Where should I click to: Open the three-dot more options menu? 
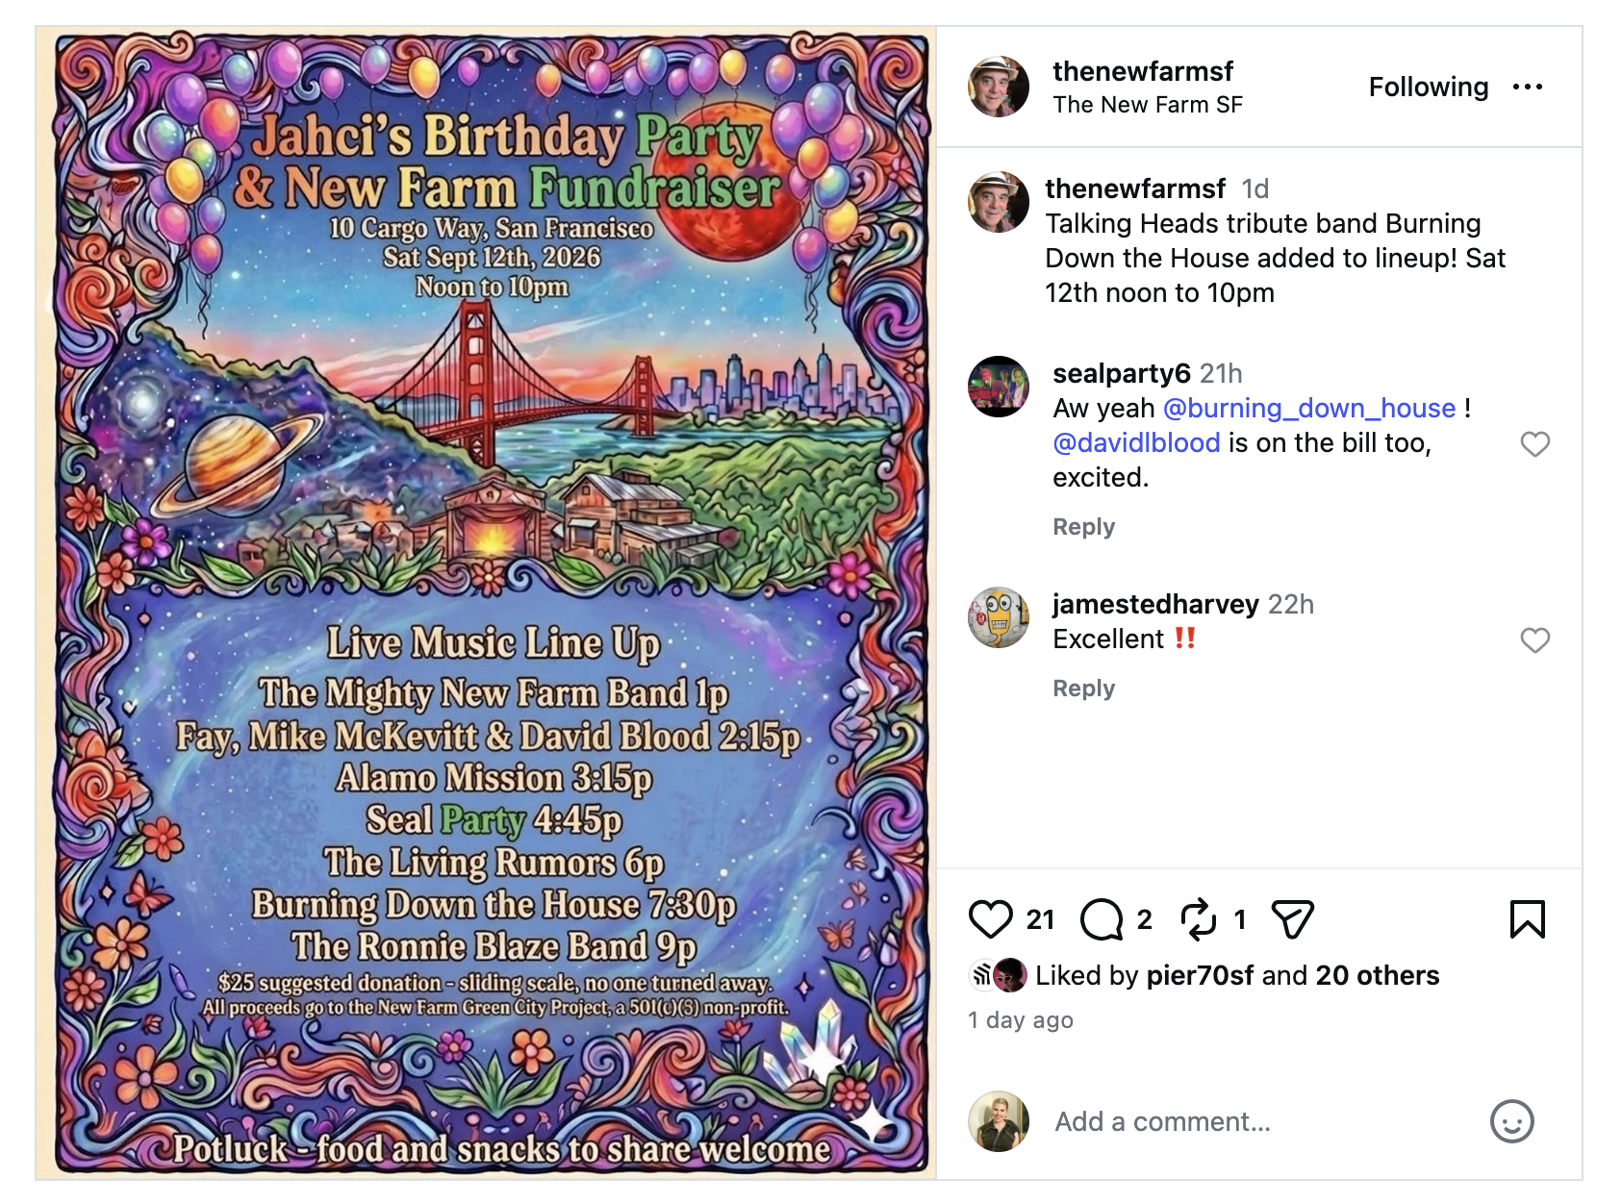coord(1528,87)
